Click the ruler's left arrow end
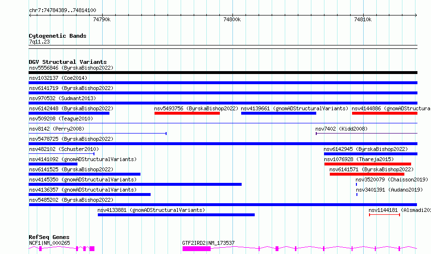The width and height of the screenshot is (431, 254). 30,15
